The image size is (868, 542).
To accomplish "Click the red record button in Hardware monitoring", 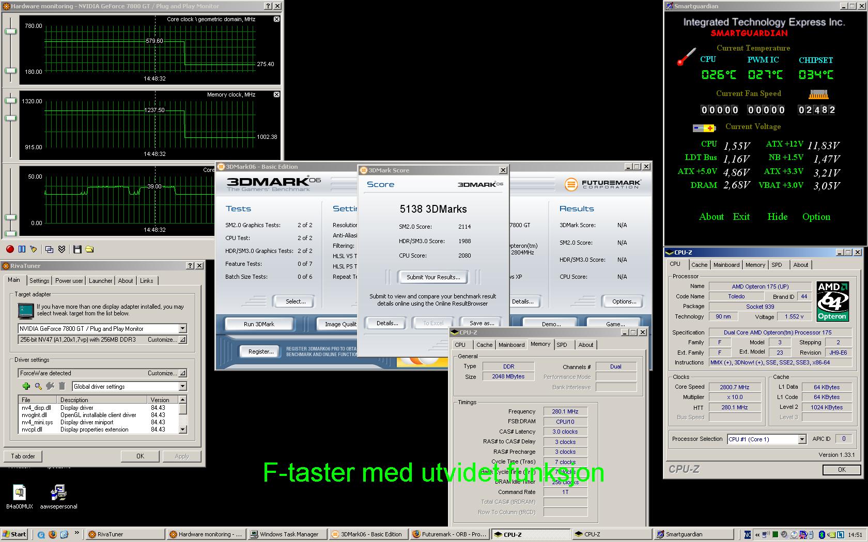I will click(x=10, y=249).
